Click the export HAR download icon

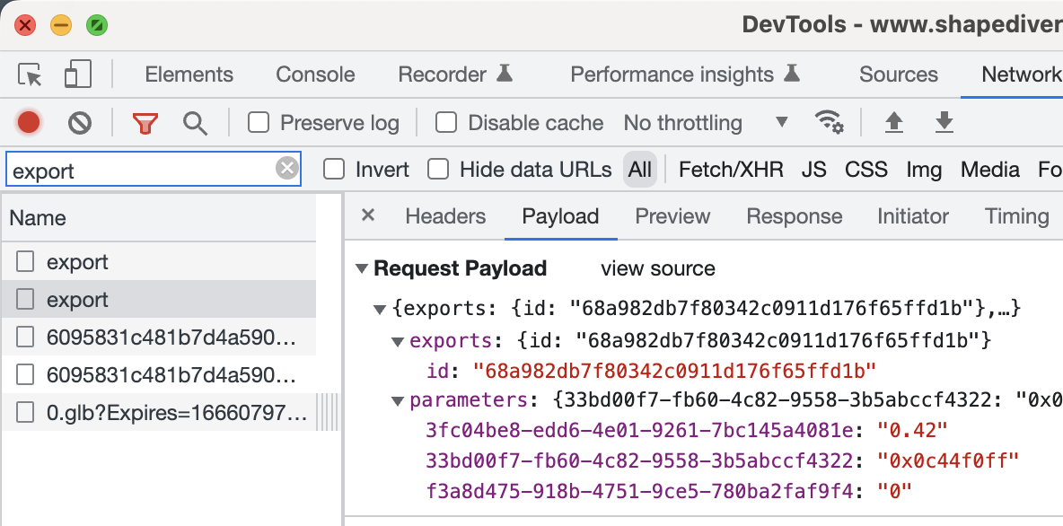click(x=944, y=122)
